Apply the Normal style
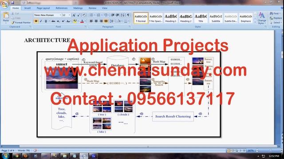Image resolution: width=284 pixels, height=159 pixels. tap(141, 18)
